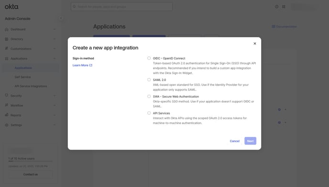329x187 pixels.
Task: Choose the SAML 2.0 sign-in method
Action: click(149, 80)
